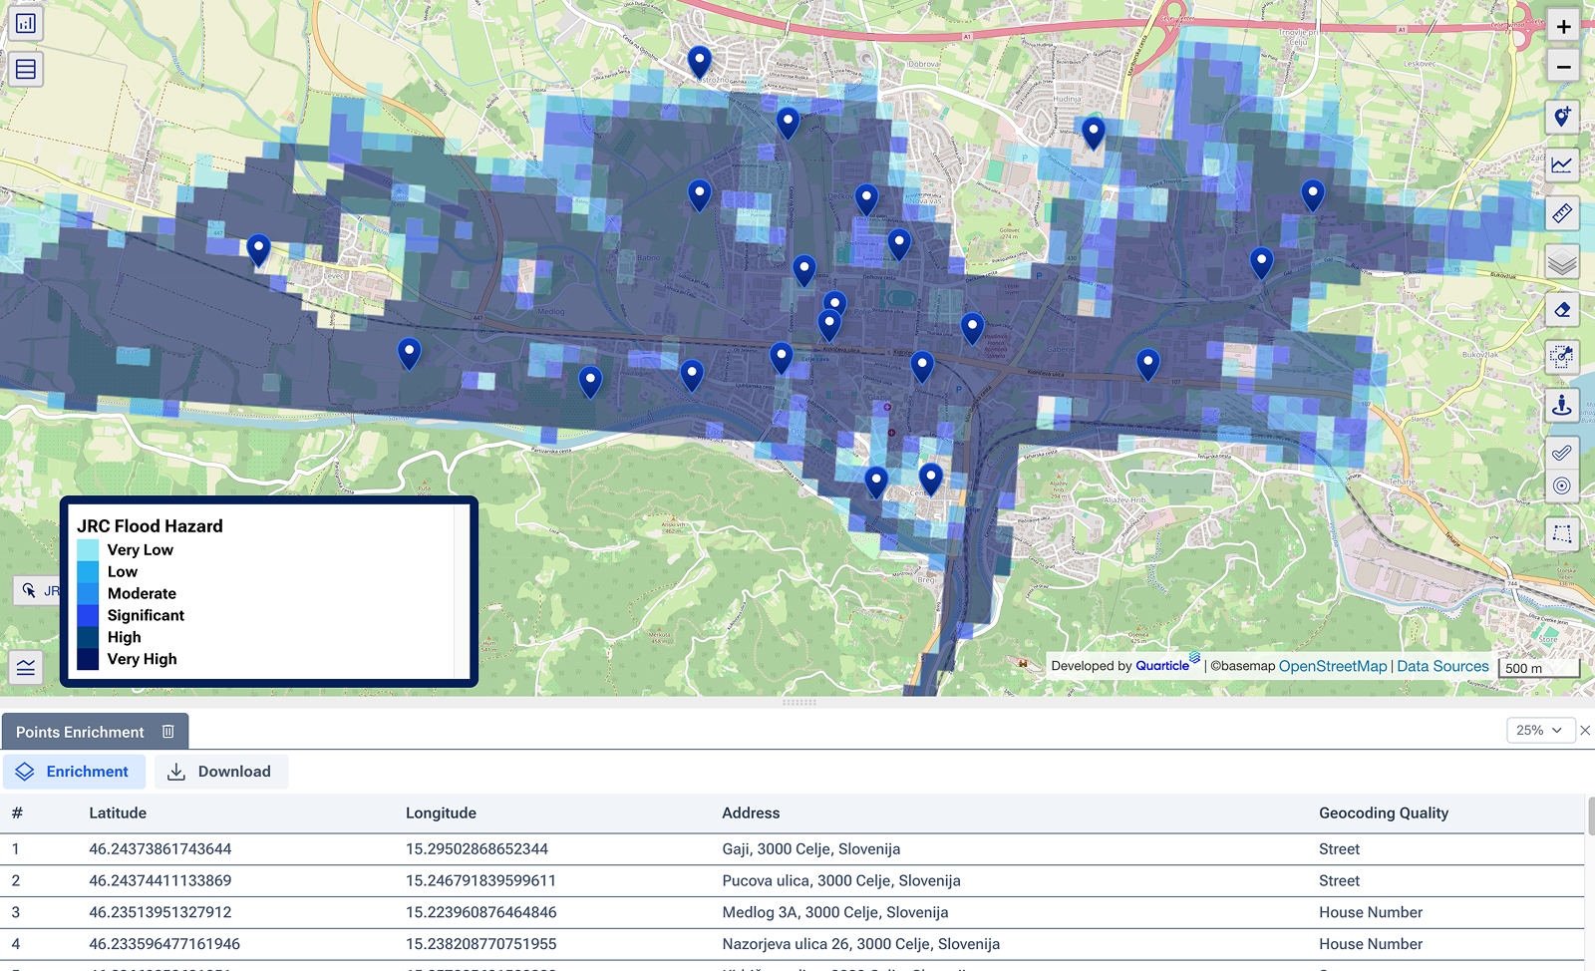The image size is (1595, 971).
Task: Toggle the JRC layer control near the legend
Action: [29, 590]
